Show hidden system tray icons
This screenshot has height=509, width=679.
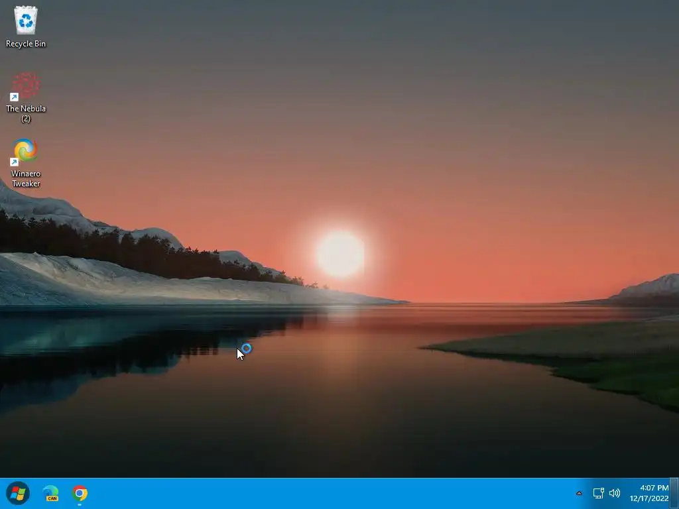coord(579,493)
